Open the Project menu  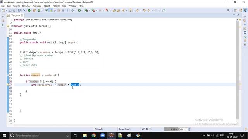(56, 6)
